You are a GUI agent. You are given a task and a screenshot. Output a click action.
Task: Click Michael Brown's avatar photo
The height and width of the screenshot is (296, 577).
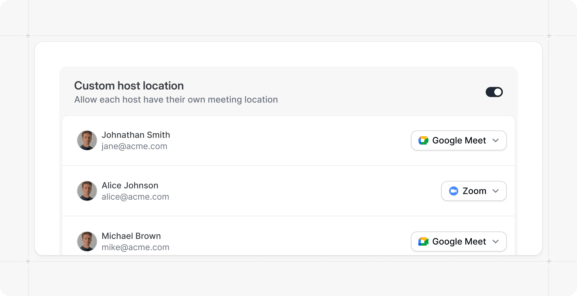87,242
